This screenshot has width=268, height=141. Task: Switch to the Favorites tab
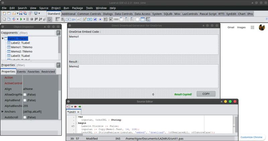(x=33, y=72)
